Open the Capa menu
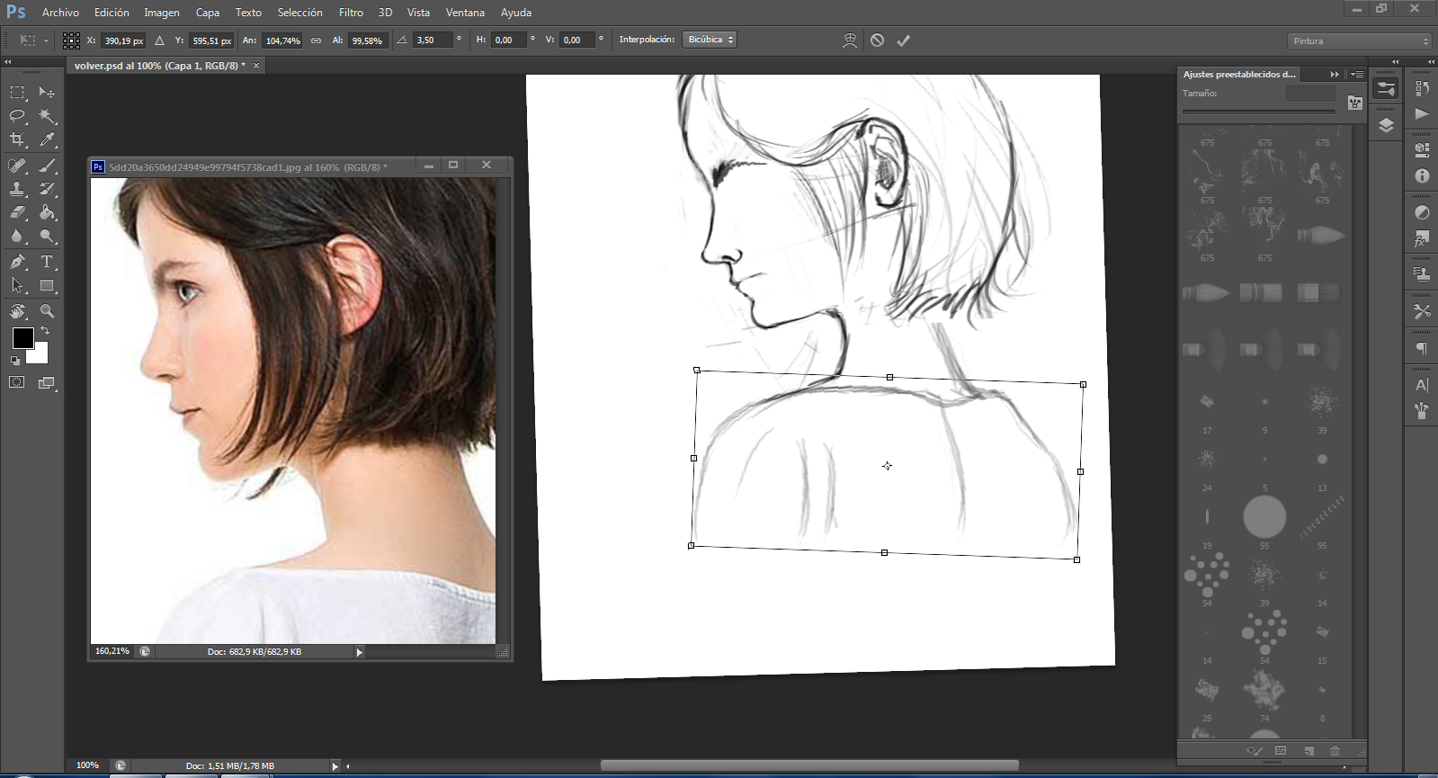 tap(208, 13)
